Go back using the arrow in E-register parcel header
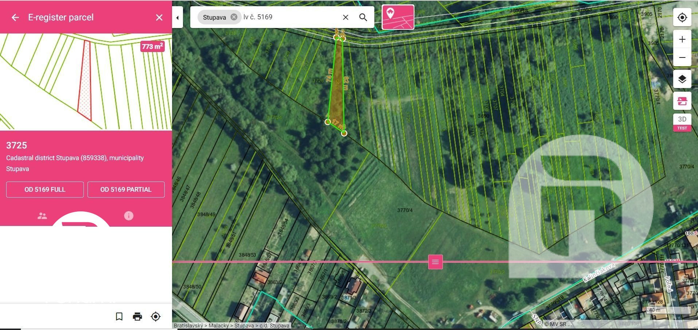The width and height of the screenshot is (698, 330). tap(15, 17)
